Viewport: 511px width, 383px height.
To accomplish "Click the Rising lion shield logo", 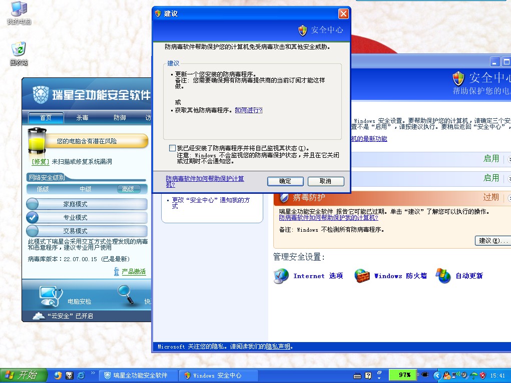I will 41,95.
